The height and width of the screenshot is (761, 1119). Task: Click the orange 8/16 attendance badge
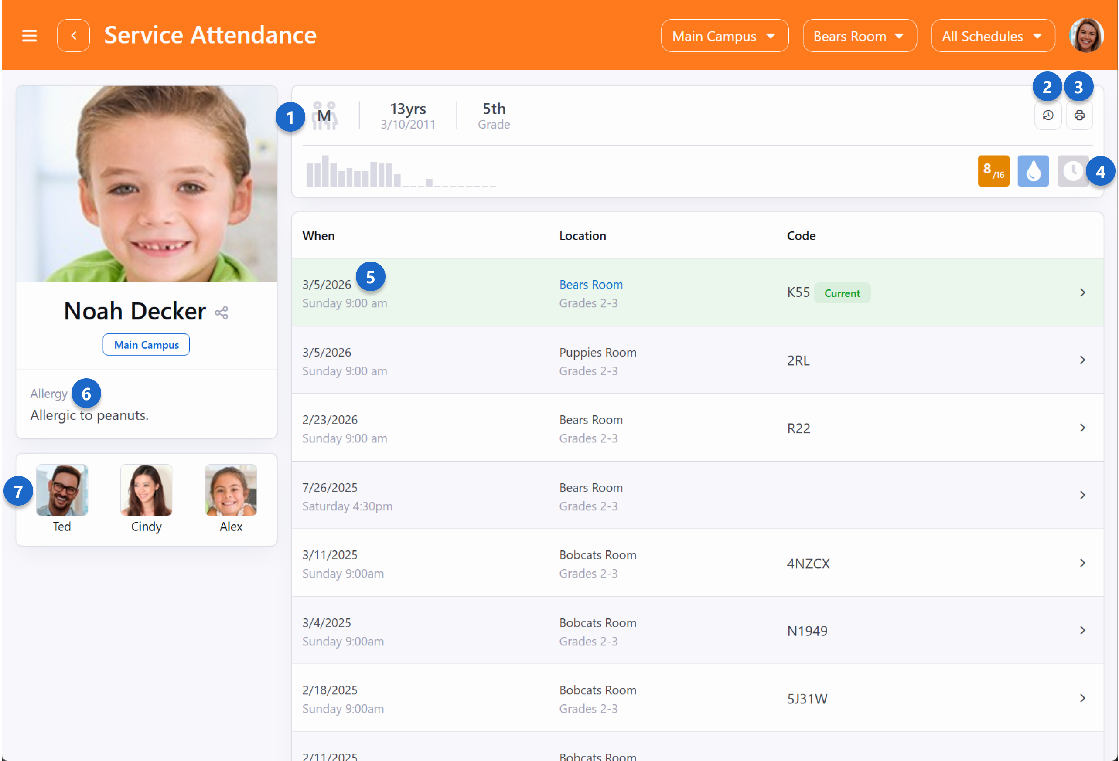point(993,171)
